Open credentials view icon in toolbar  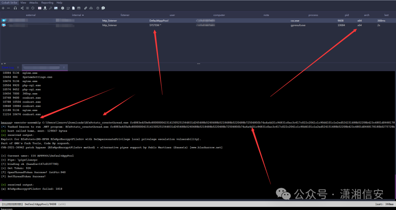pos(40,8)
